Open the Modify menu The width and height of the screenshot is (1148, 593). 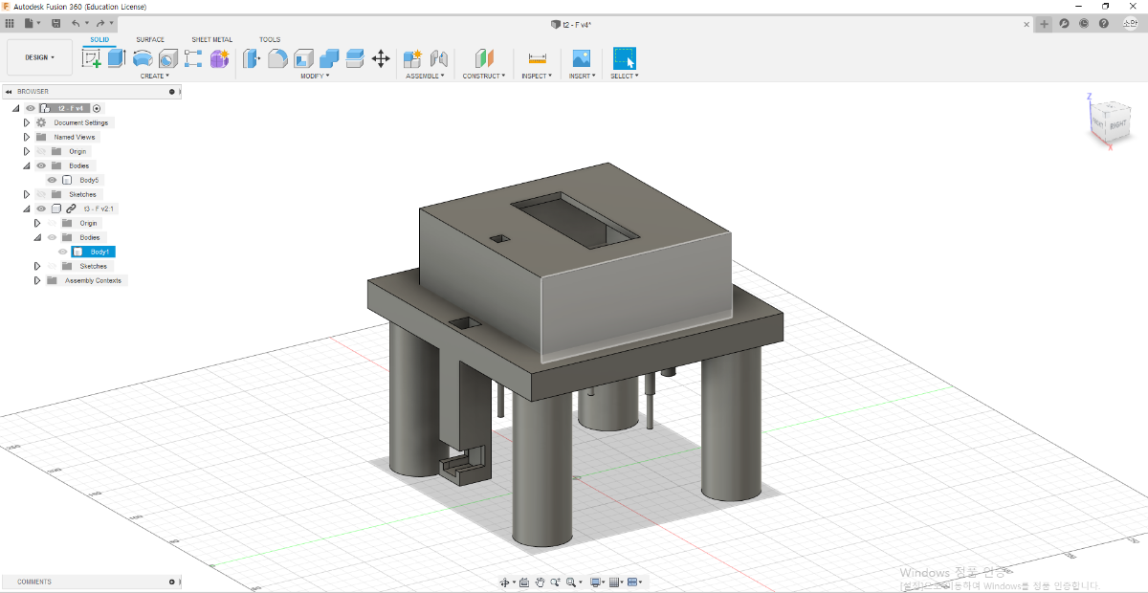pyautogui.click(x=315, y=76)
